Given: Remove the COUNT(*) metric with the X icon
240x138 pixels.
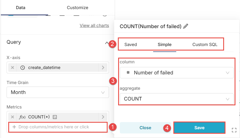Looking at the screenshot, I should (x=13, y=117).
